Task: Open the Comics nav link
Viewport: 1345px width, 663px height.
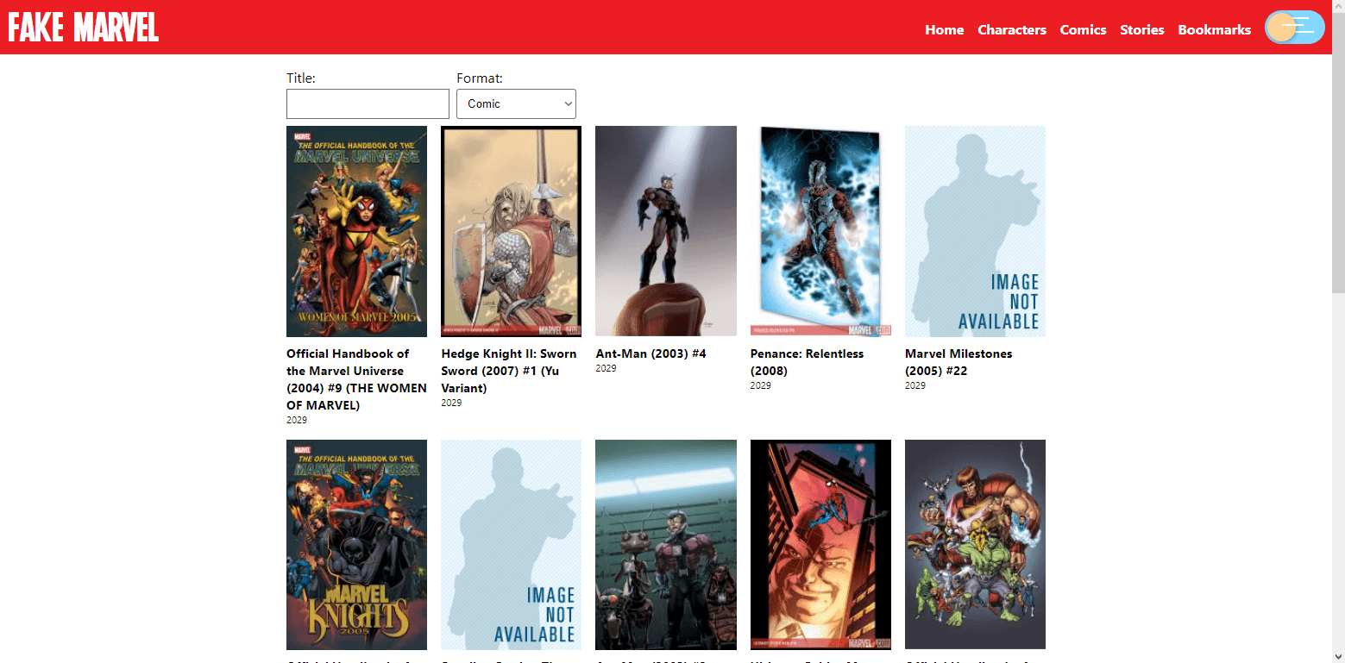Action: (1083, 29)
